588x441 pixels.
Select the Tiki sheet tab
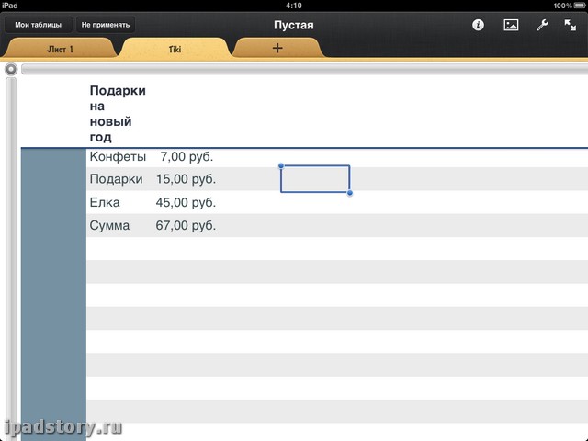pyautogui.click(x=175, y=49)
